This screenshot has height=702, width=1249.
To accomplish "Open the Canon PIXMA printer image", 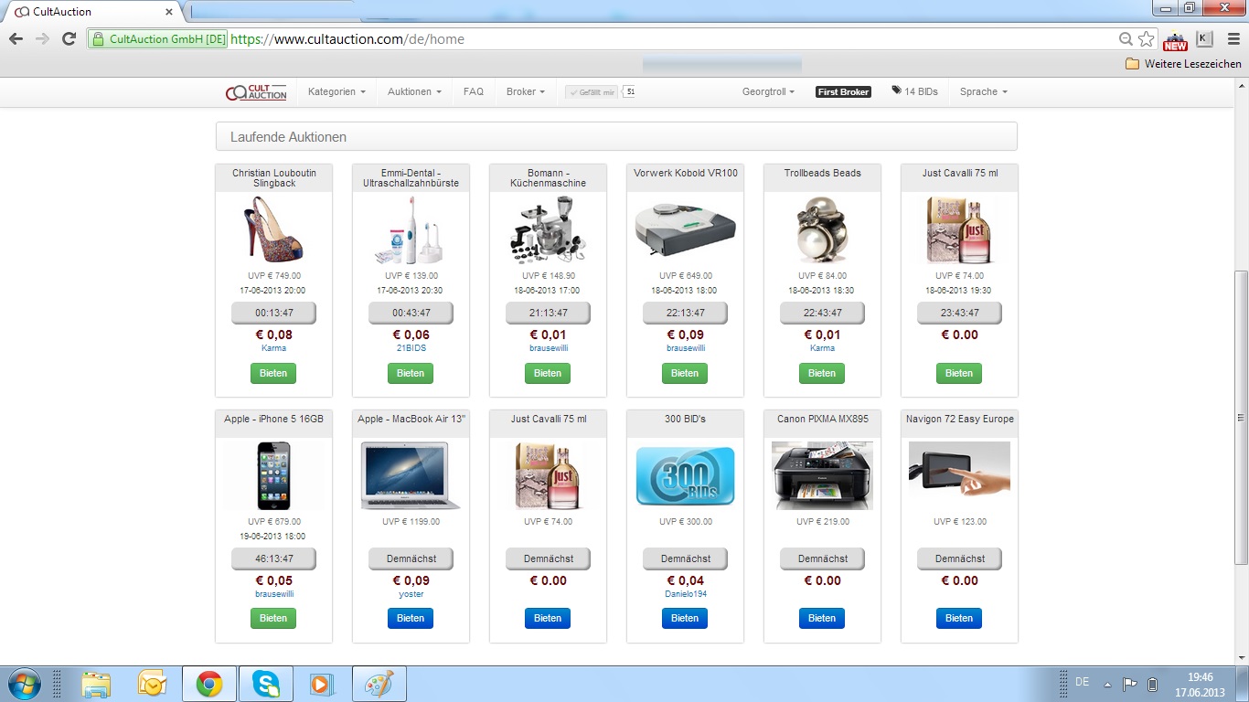I will [x=822, y=475].
